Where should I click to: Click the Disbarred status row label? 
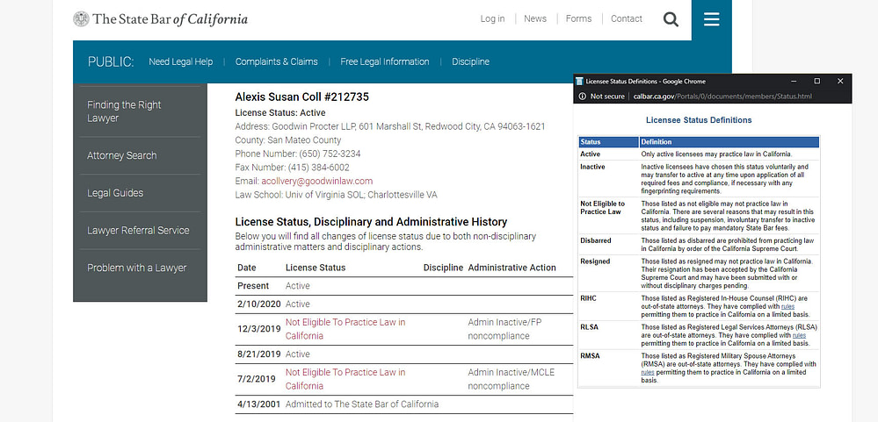pos(596,240)
